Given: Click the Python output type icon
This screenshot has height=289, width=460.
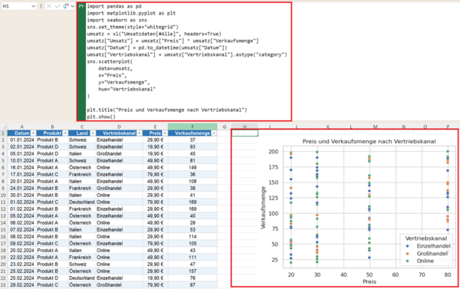Looking at the screenshot, I should click(66, 6).
